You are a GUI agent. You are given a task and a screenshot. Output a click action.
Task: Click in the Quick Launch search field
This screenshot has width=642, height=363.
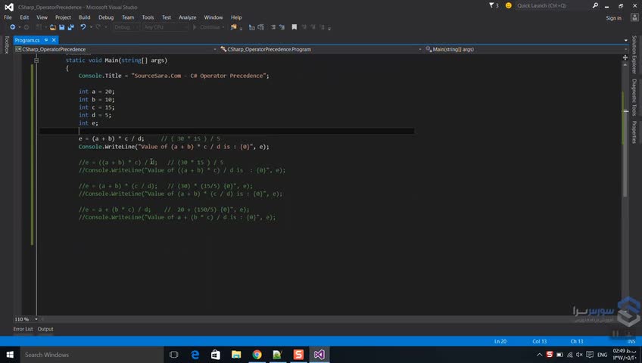[x=553, y=5]
